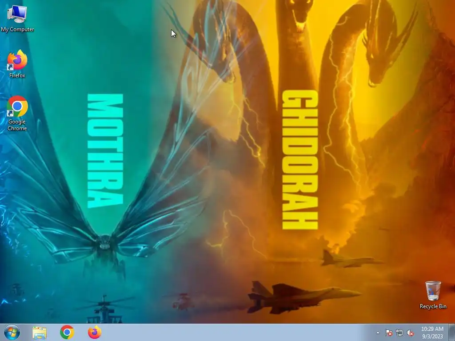Launch Chrome from the taskbar
The image size is (455, 341).
67,332
